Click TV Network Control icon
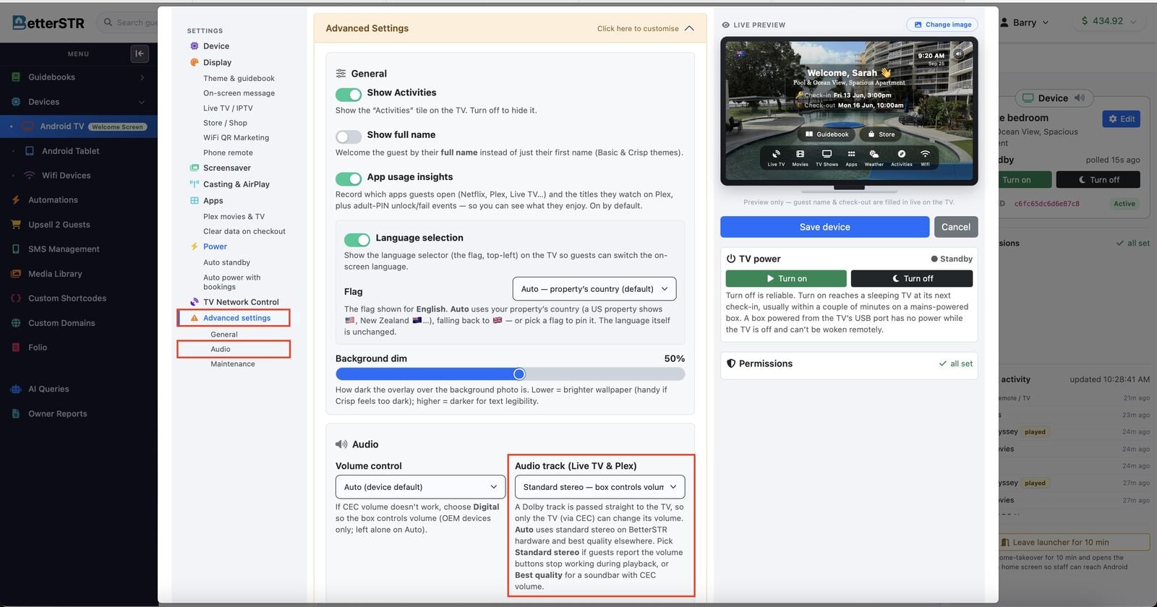 [194, 302]
